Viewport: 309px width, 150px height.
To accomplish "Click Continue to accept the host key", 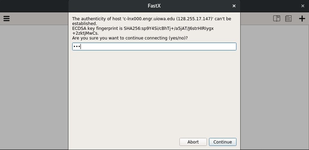I will (222, 142).
